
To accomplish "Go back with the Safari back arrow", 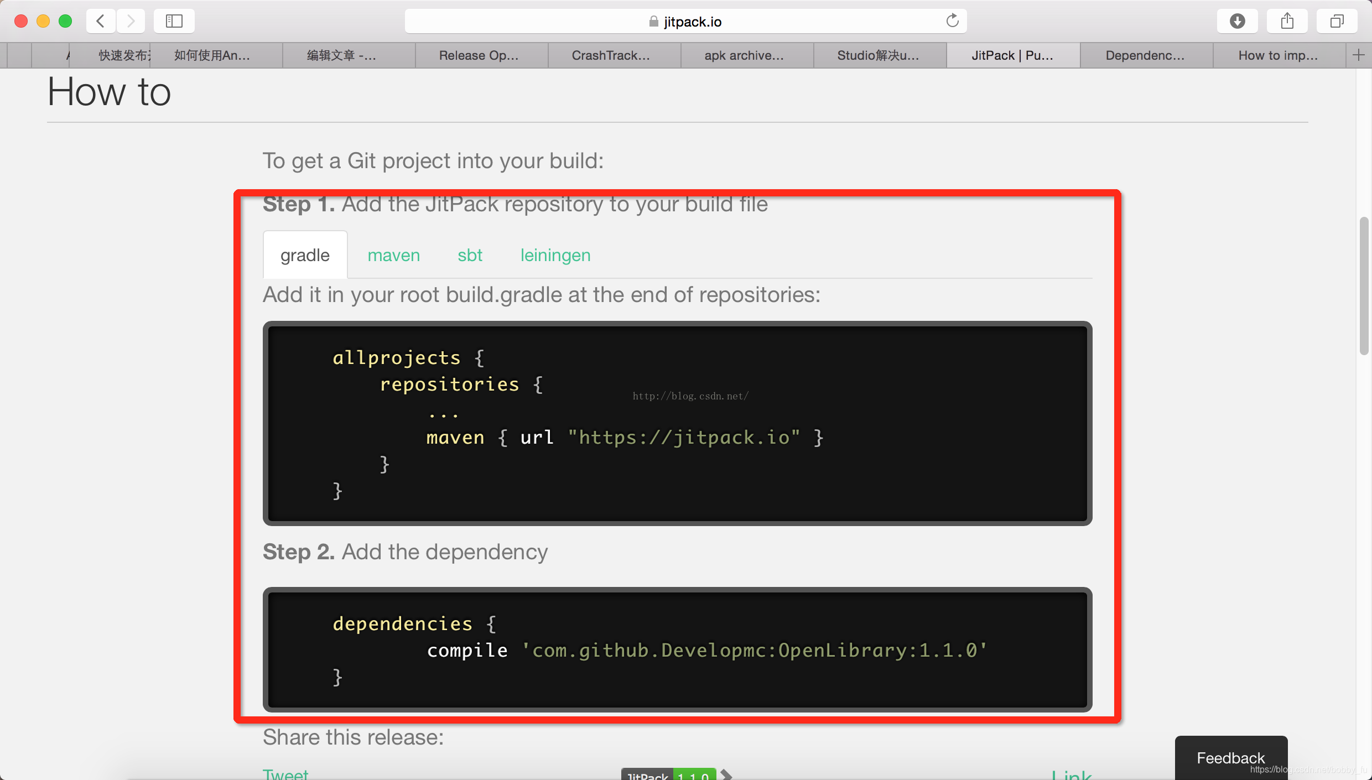I will [x=101, y=21].
